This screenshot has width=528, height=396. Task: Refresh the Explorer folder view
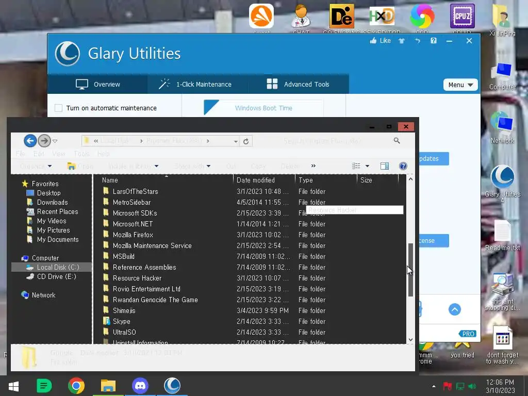pos(246,141)
